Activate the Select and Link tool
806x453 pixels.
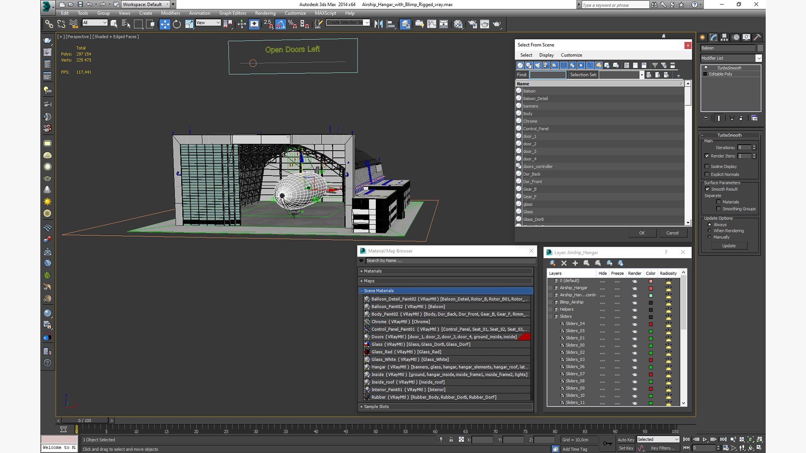tap(49, 24)
